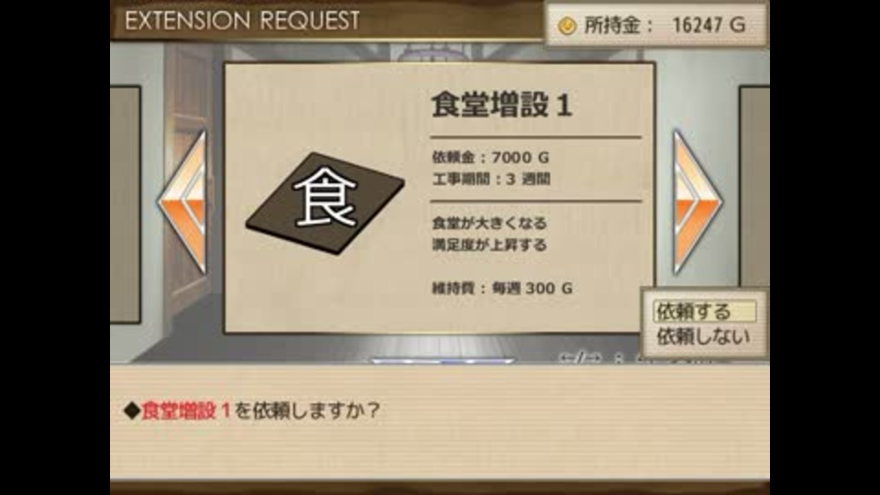The width and height of the screenshot is (880, 495).
Task: Click the 所持金 16247 G money display
Action: pyautogui.click(x=656, y=25)
